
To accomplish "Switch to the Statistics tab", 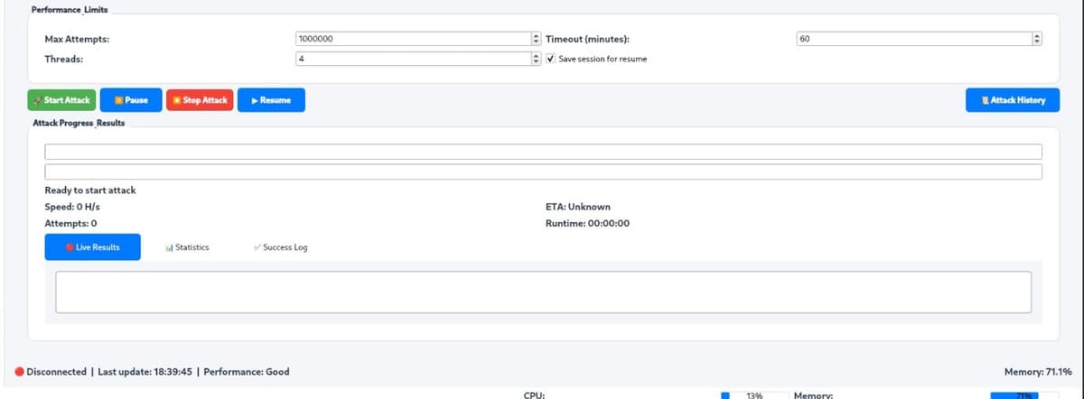I will click(188, 247).
